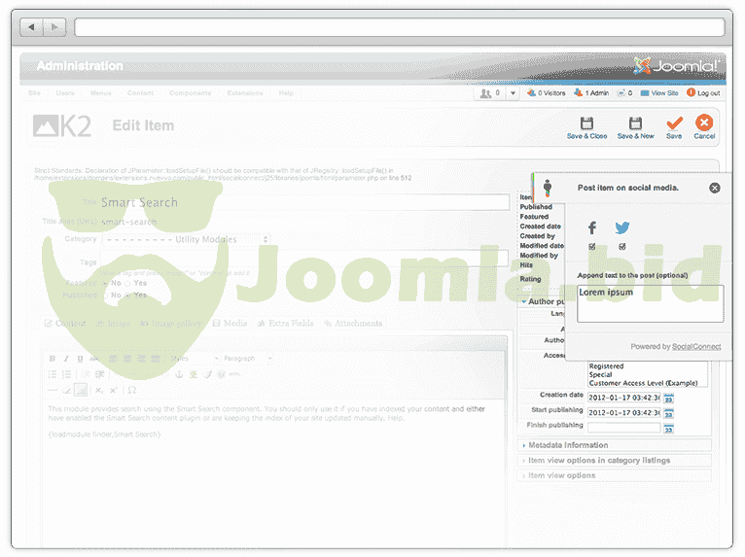Viewport: 745px width, 557px height.
Task: Click the browser address bar
Action: tap(400, 27)
